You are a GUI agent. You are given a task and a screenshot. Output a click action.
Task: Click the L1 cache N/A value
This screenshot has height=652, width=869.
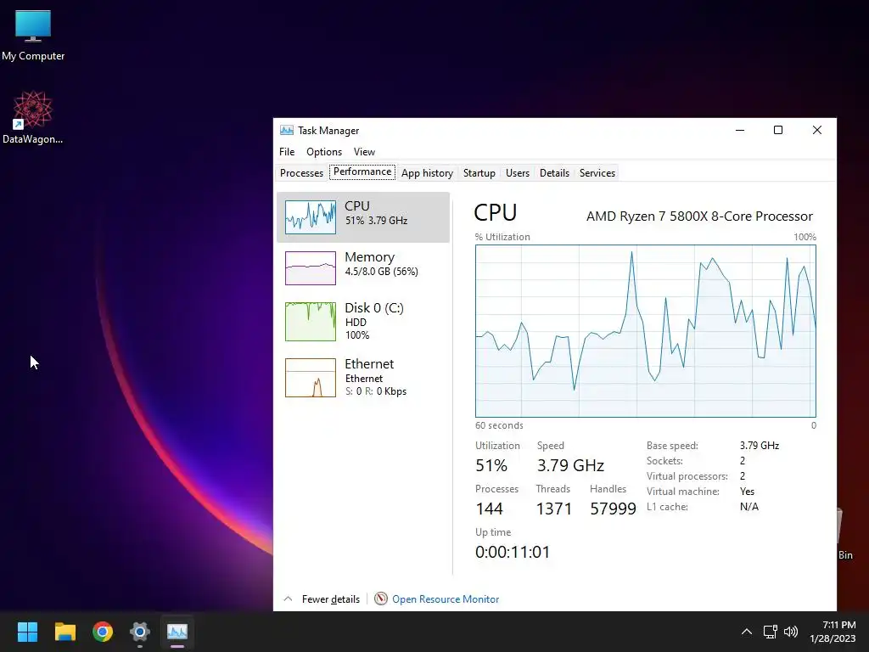point(748,507)
